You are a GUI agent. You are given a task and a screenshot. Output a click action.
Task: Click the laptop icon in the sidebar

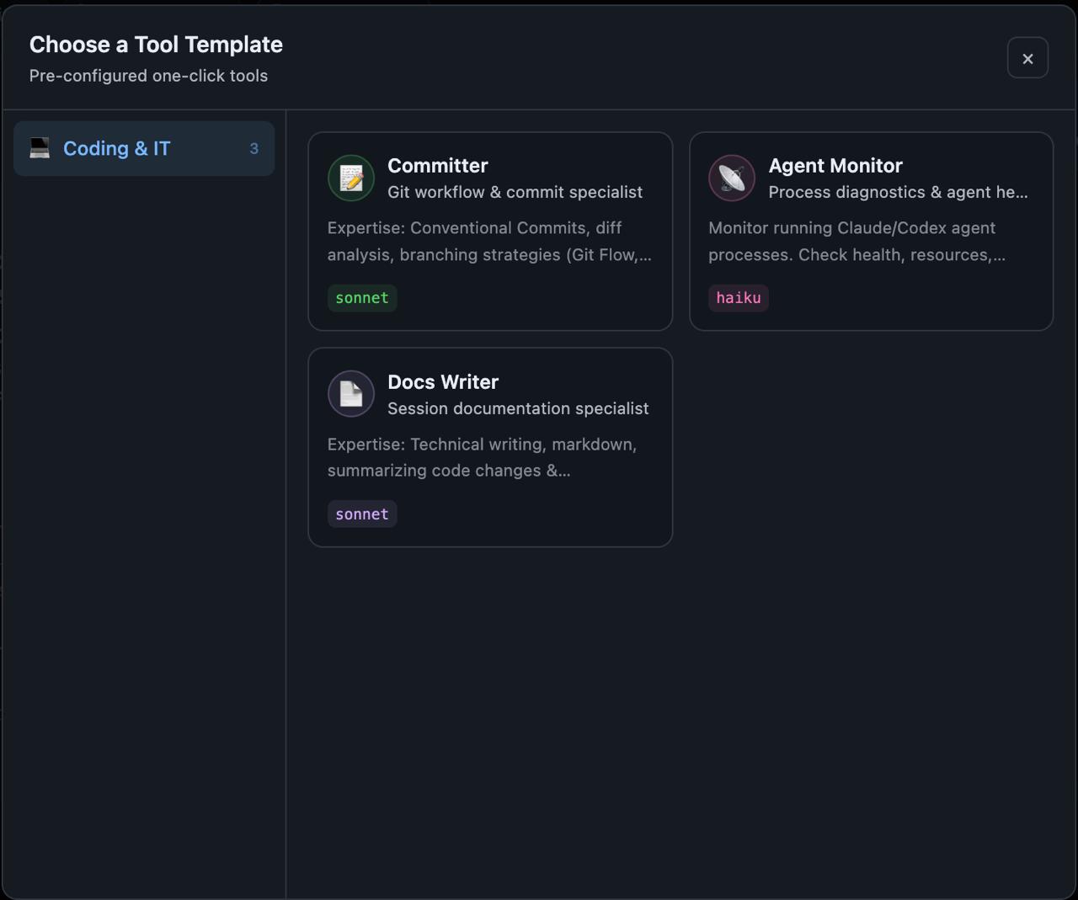pyautogui.click(x=40, y=148)
